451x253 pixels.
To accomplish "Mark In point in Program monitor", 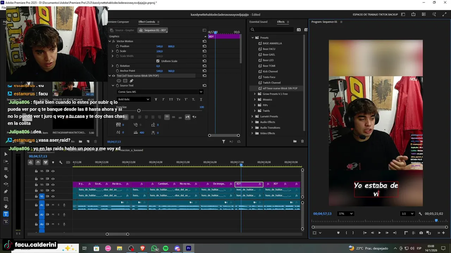I will [346, 233].
